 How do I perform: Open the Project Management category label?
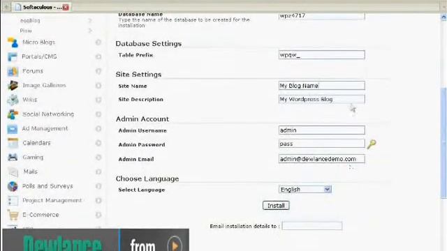52,200
